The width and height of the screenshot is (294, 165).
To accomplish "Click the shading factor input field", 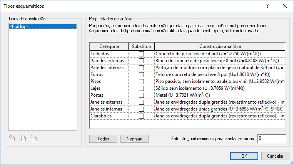I will 272,139.
